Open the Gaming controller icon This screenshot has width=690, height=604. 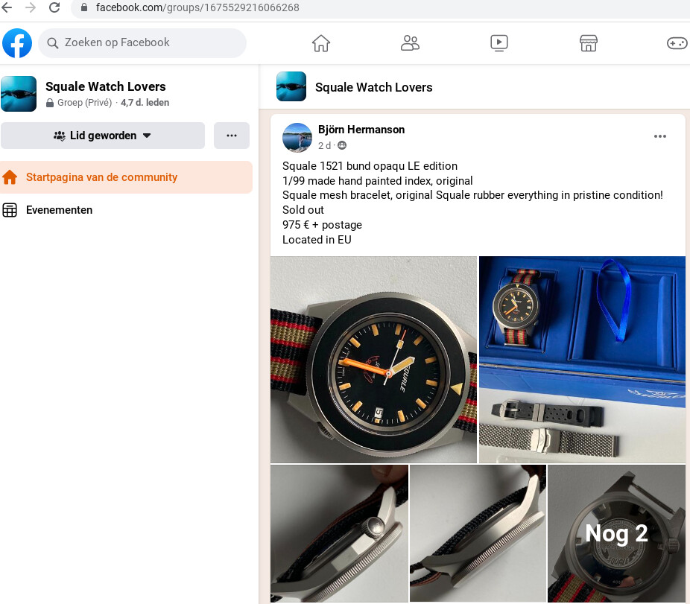677,43
